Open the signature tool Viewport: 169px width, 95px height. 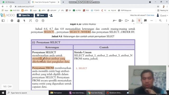(133, 21)
